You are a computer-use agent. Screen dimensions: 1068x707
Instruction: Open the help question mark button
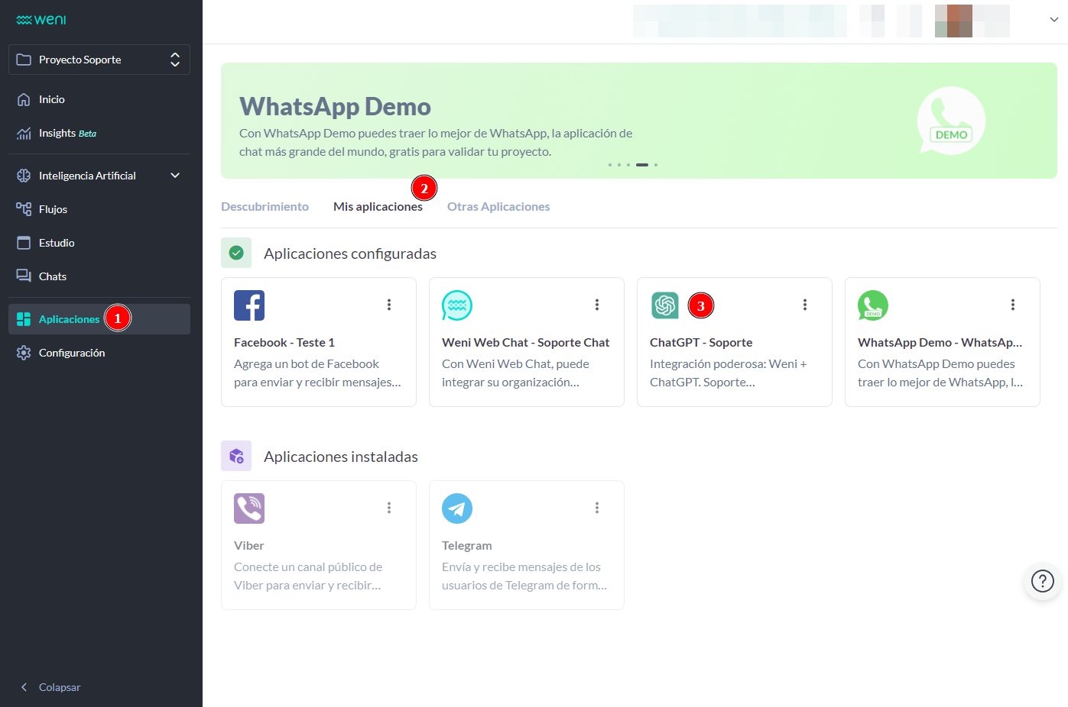[x=1042, y=581]
